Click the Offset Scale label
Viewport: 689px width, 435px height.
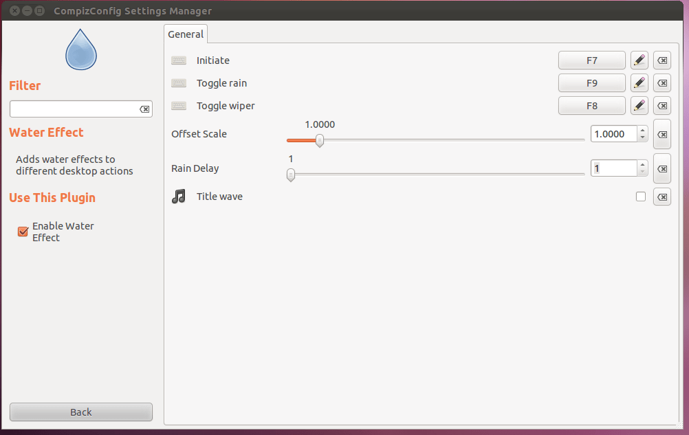pos(199,134)
